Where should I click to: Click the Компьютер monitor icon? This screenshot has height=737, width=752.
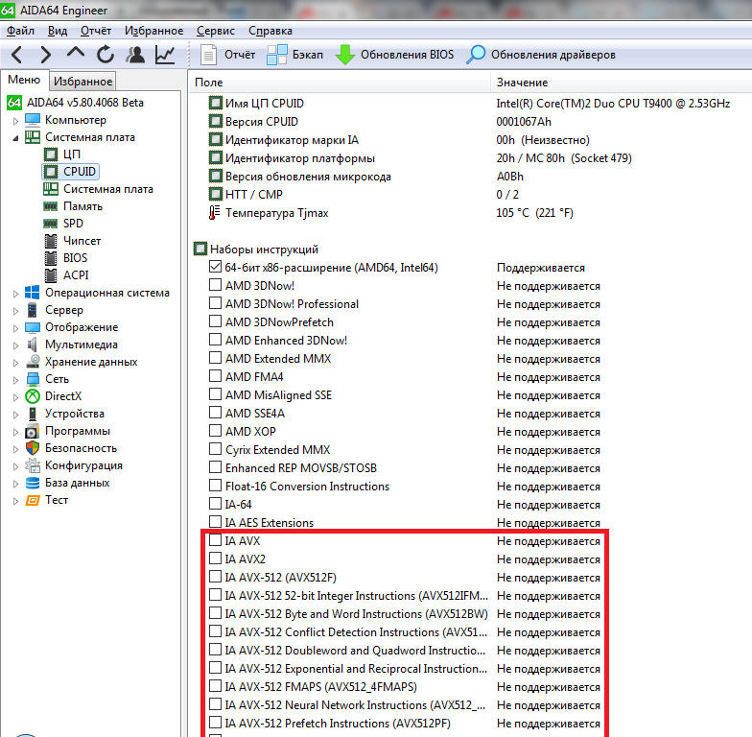tap(33, 119)
